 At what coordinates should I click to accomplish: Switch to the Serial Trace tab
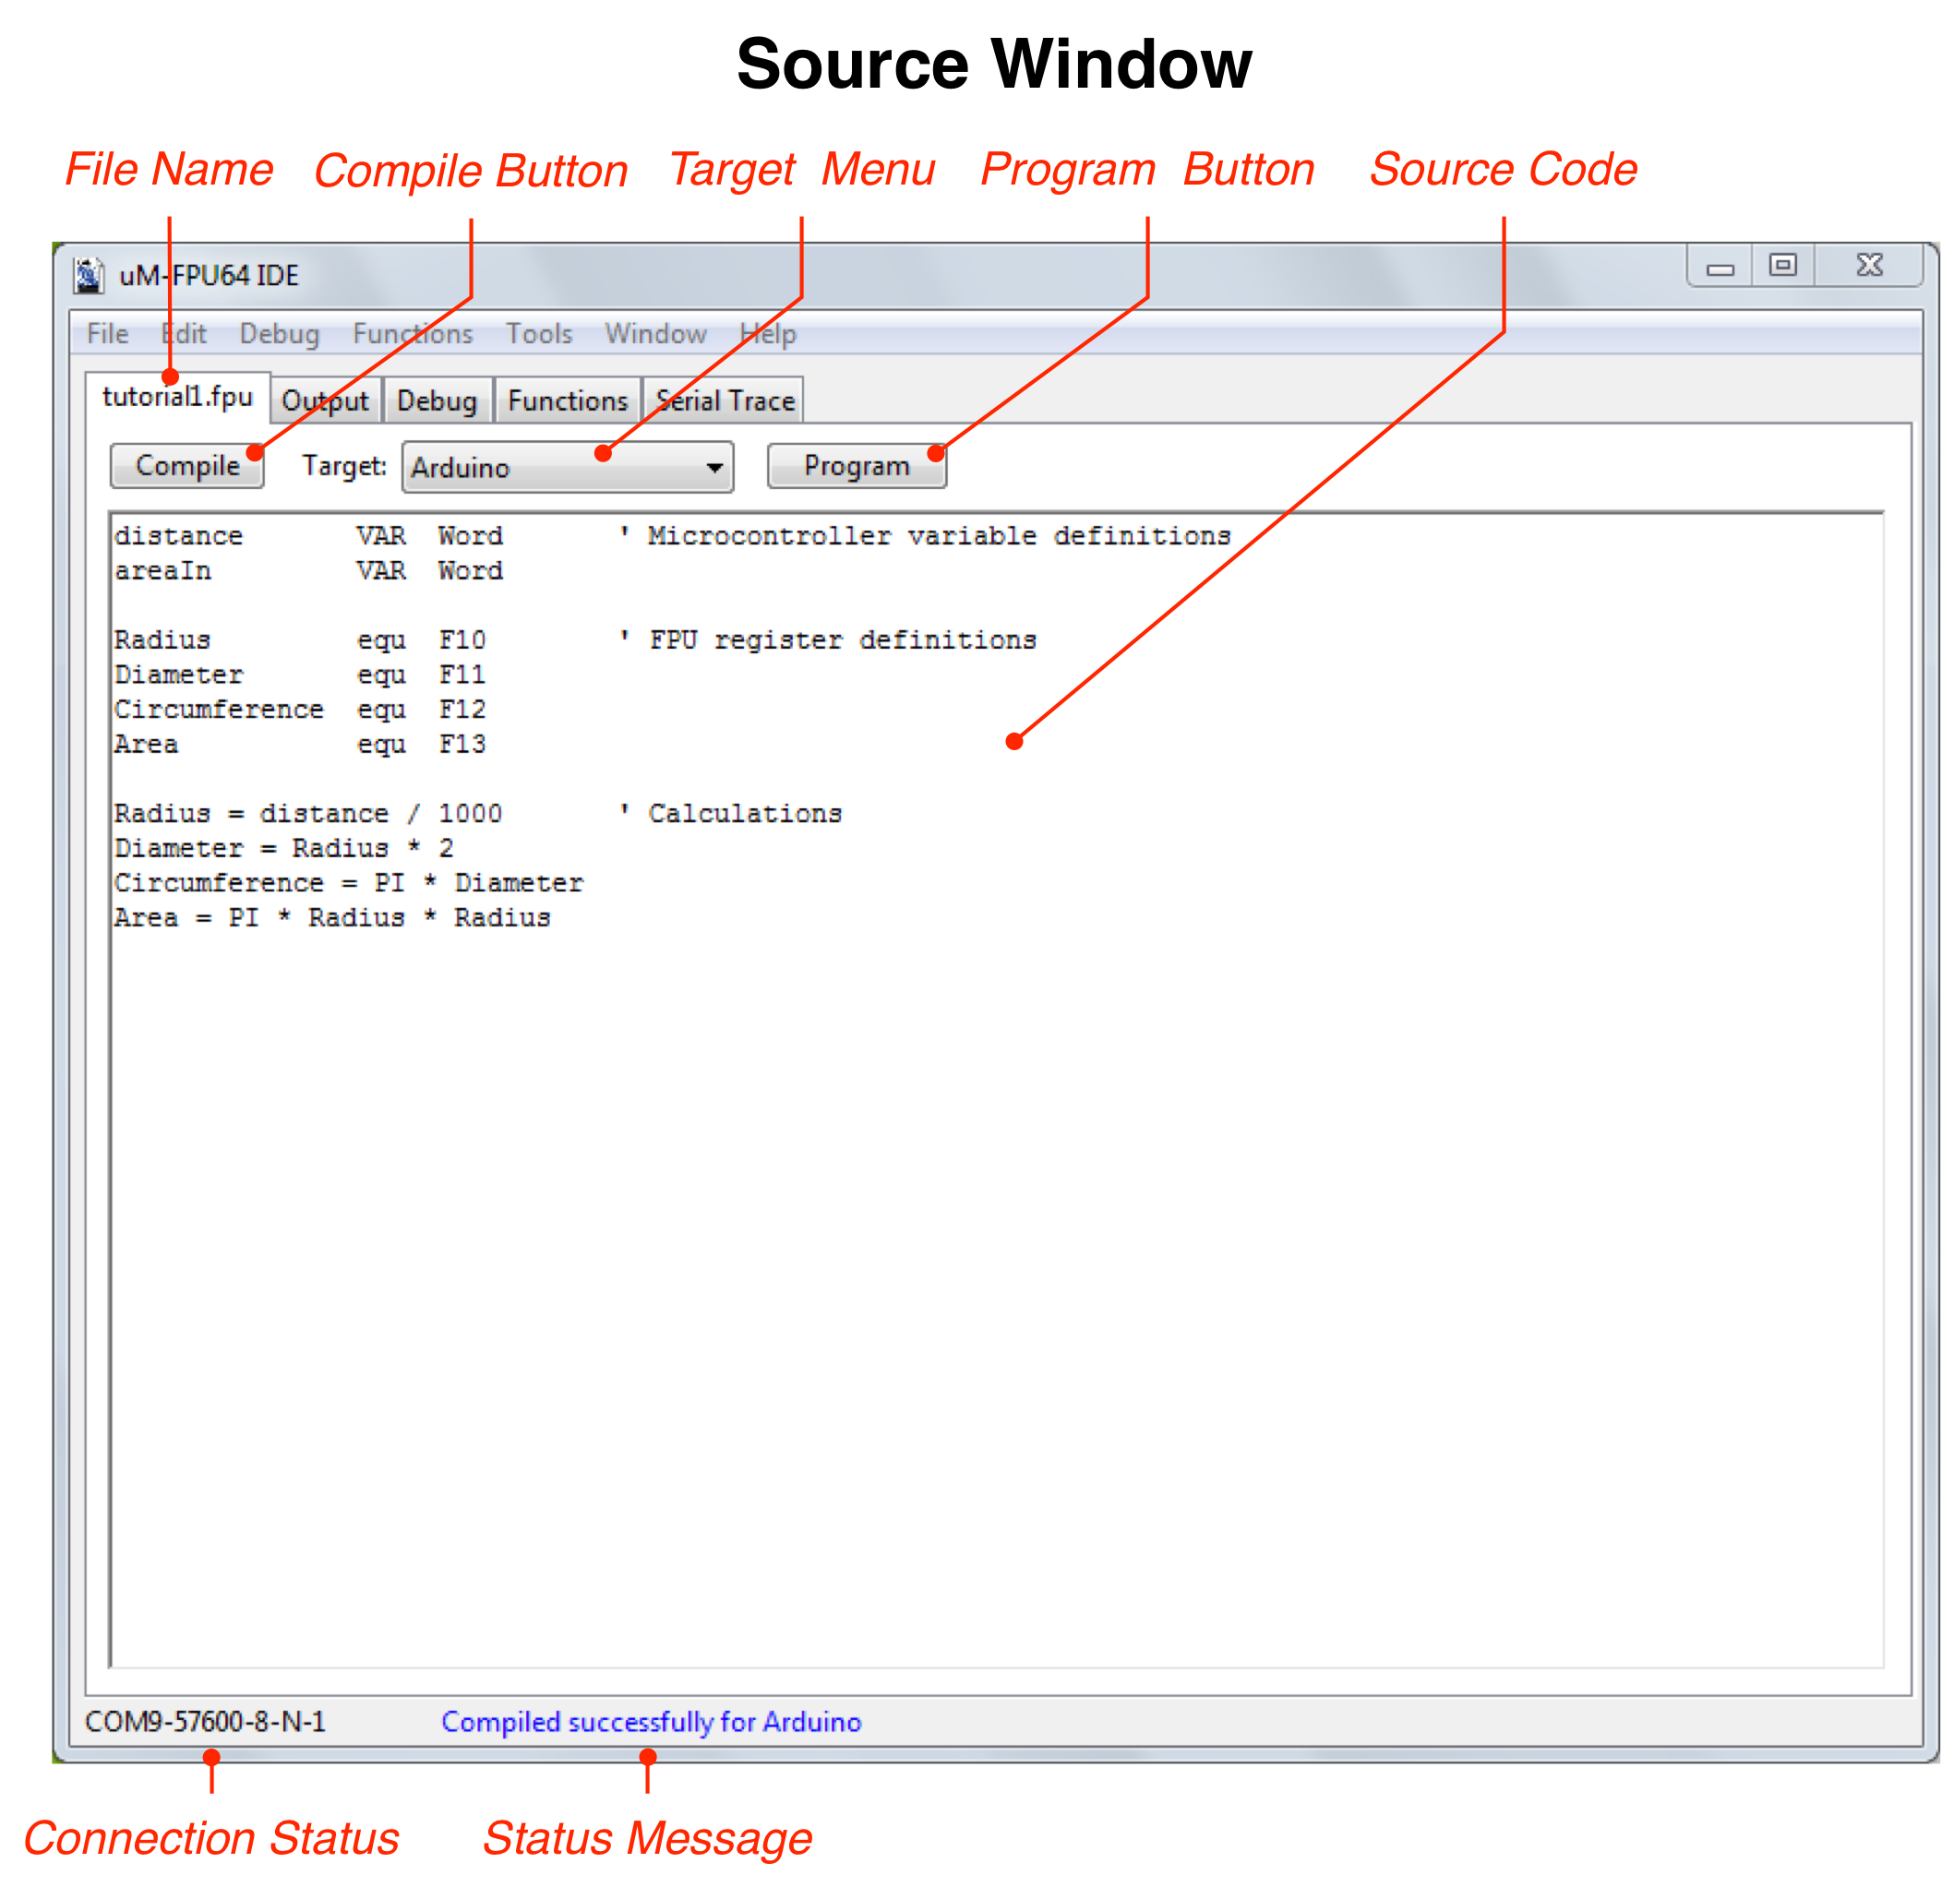(724, 400)
